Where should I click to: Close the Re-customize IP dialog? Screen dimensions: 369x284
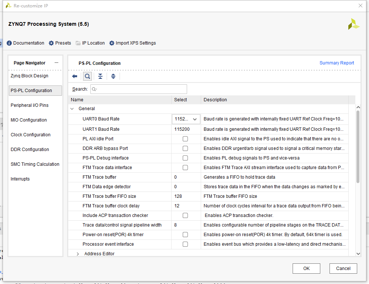[360, 6]
